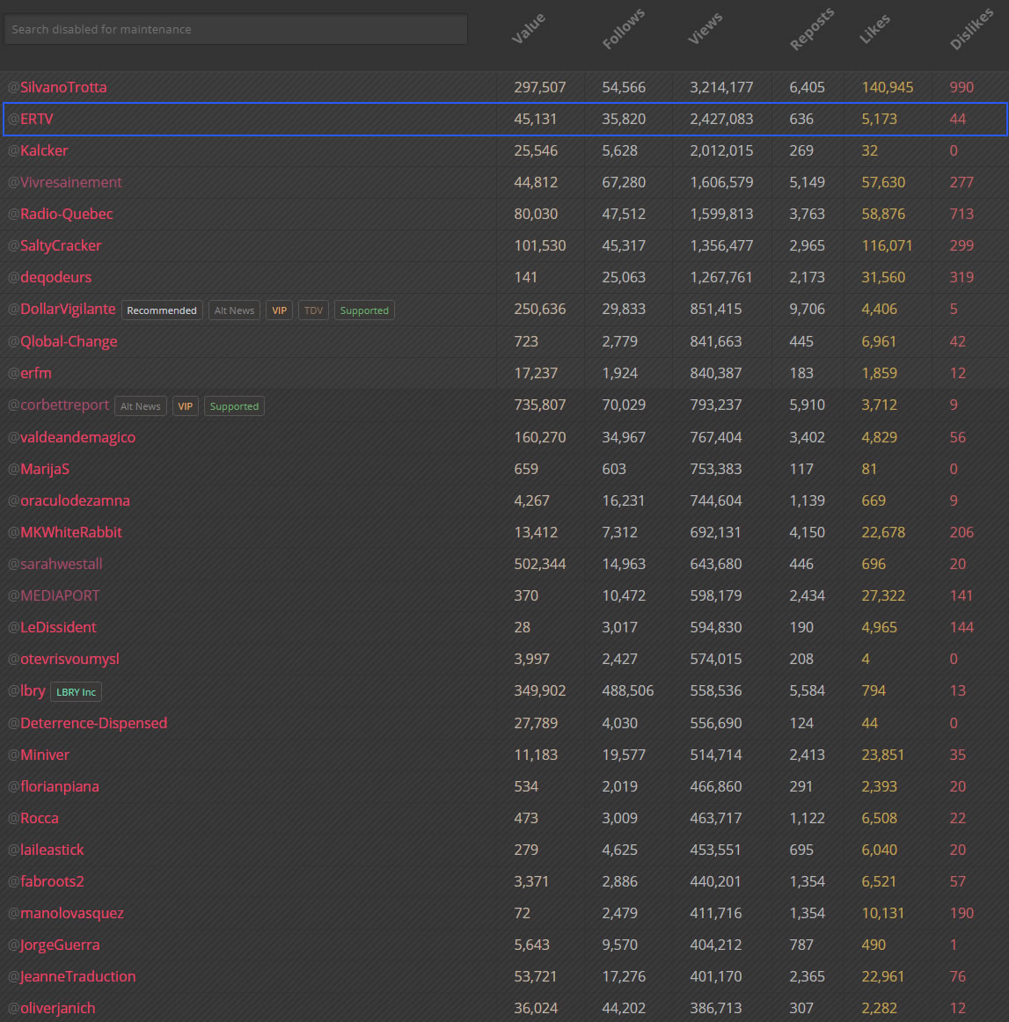Open the @manolovasquez channel link

coord(66,913)
